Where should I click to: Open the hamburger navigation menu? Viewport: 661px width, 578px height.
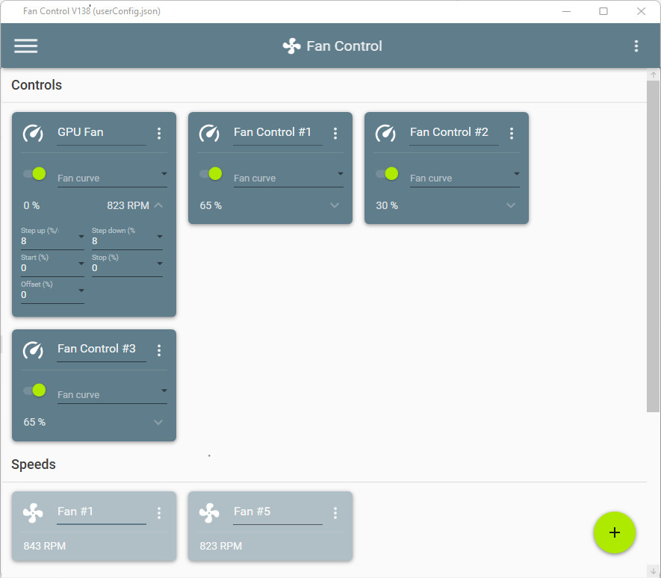click(25, 46)
